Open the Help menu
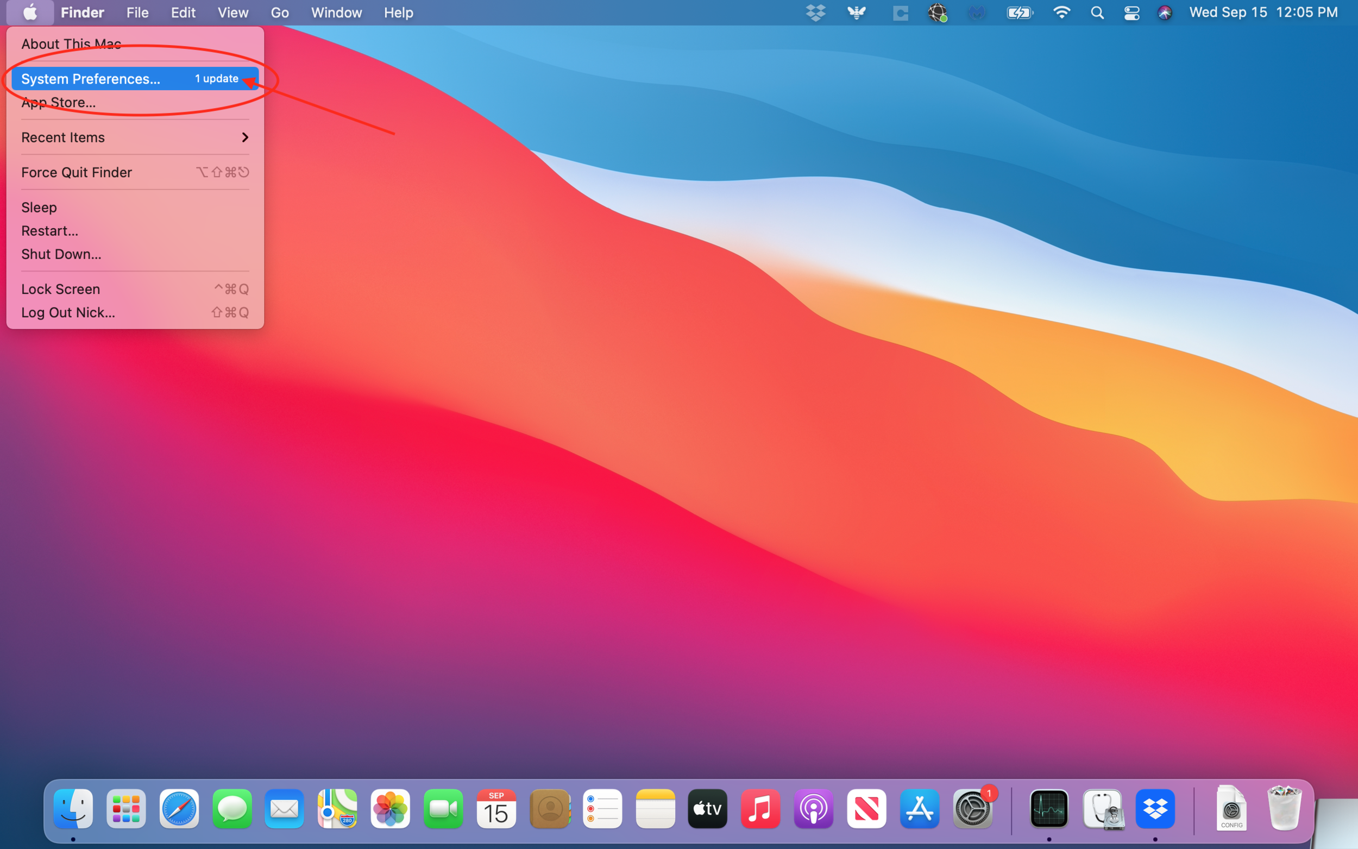 click(399, 12)
